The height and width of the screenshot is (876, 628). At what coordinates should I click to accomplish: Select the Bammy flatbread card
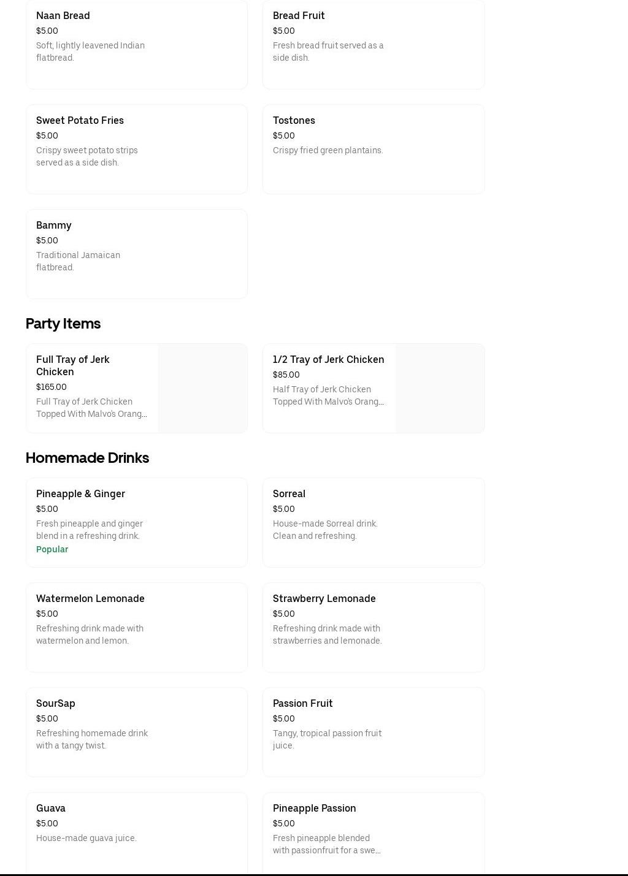(136, 253)
